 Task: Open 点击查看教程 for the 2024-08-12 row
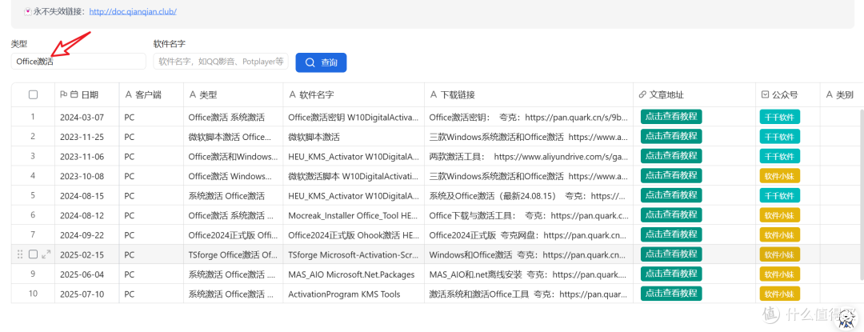[x=671, y=214]
